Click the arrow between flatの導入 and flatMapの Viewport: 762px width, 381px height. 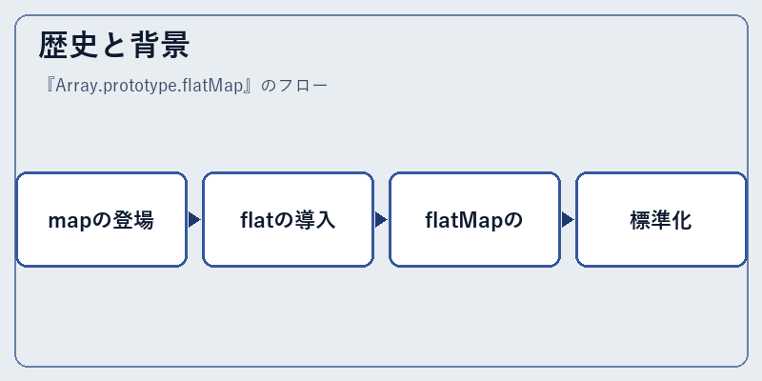(x=381, y=220)
